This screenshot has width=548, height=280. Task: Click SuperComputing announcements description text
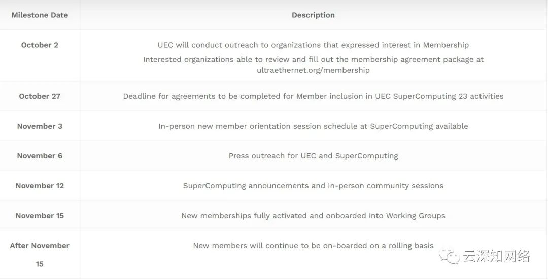pyautogui.click(x=313, y=185)
